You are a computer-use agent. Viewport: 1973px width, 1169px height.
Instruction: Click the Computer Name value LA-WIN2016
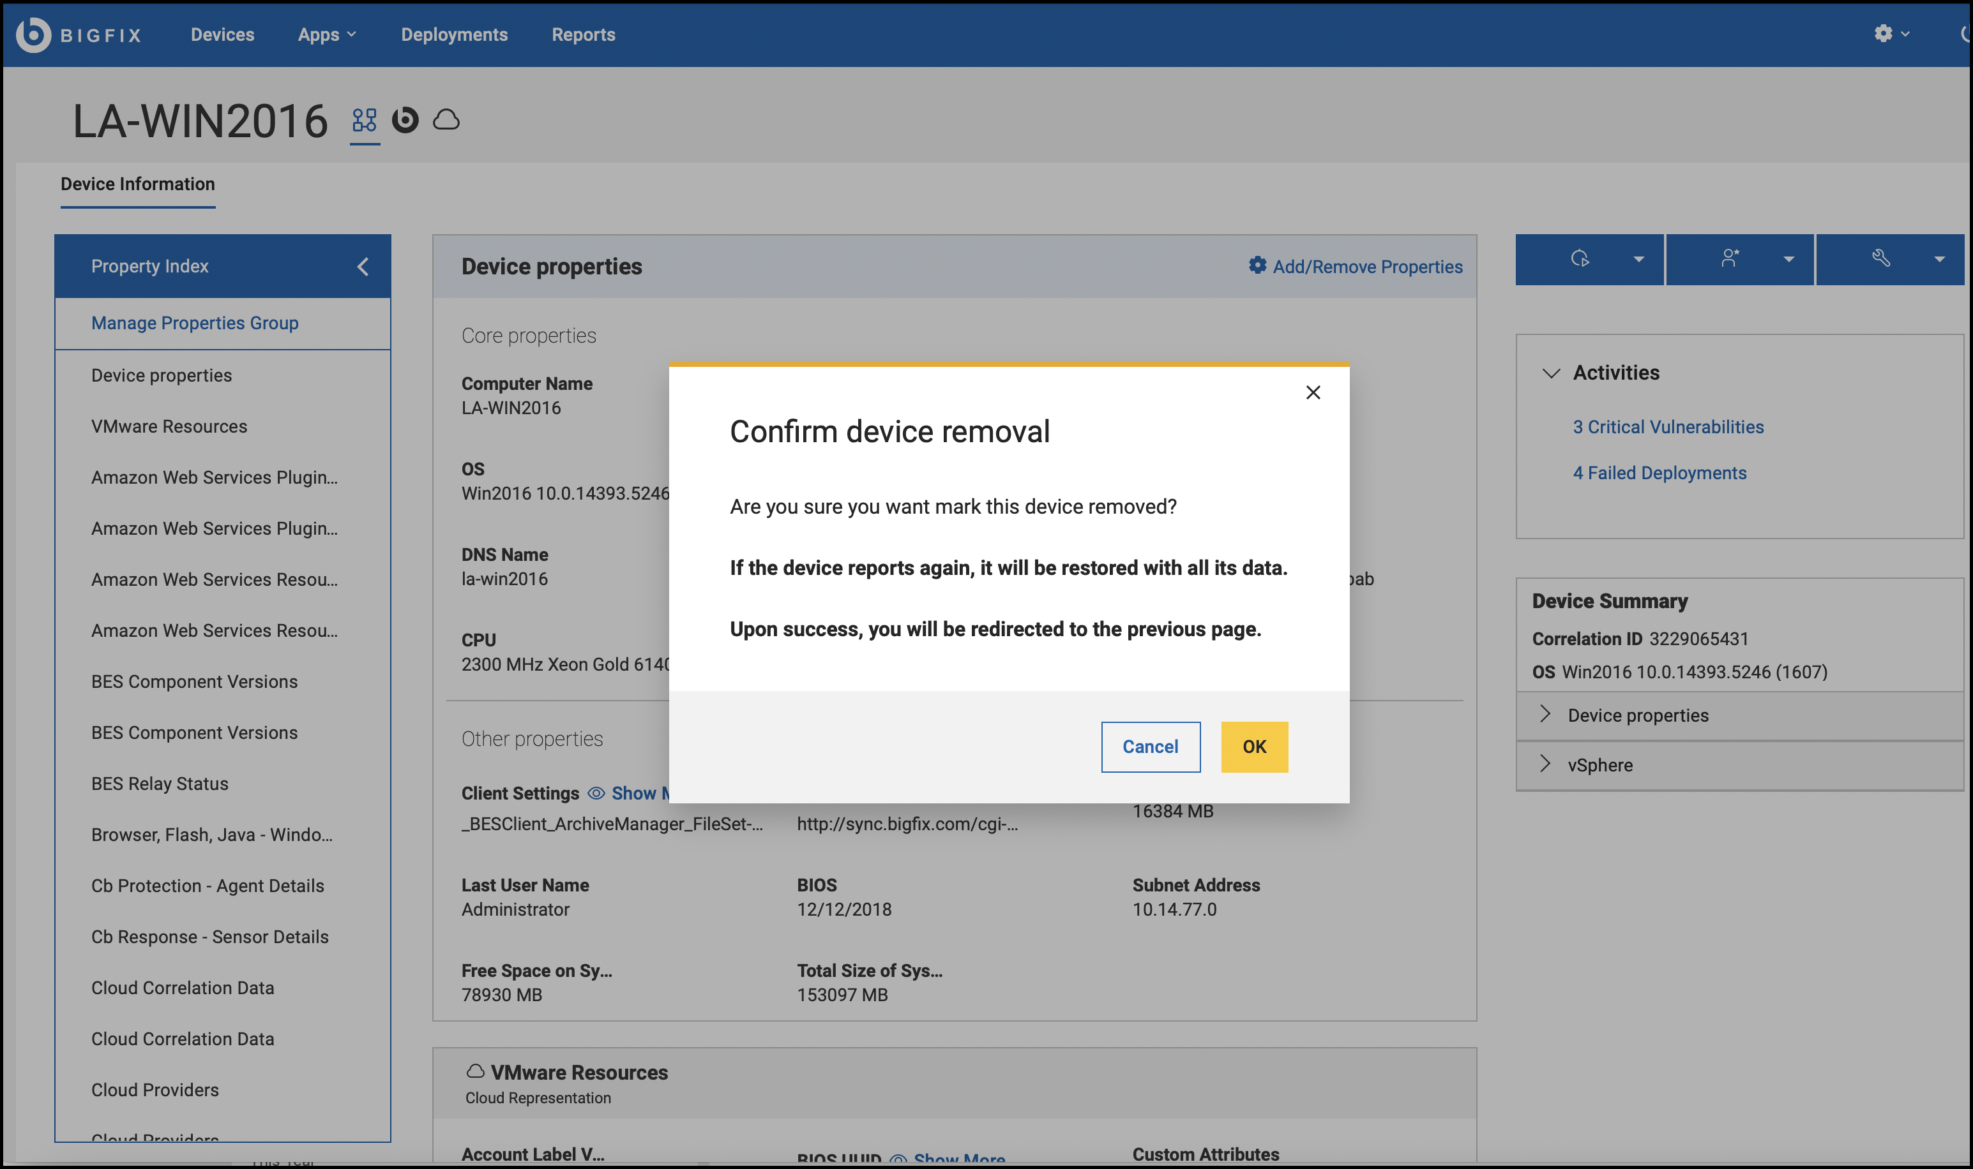511,408
